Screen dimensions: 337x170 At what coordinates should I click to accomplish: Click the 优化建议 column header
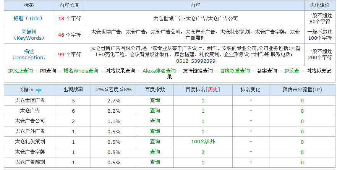point(319,5)
